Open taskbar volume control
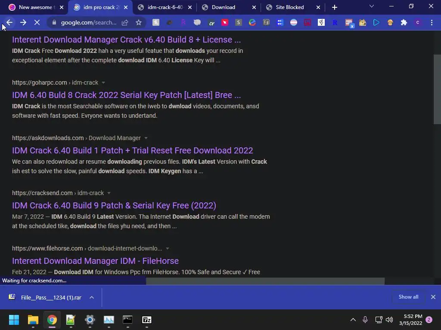441x330 pixels. click(389, 320)
